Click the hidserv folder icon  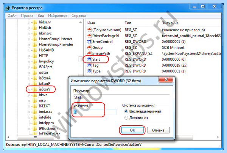click(x=34, y=22)
